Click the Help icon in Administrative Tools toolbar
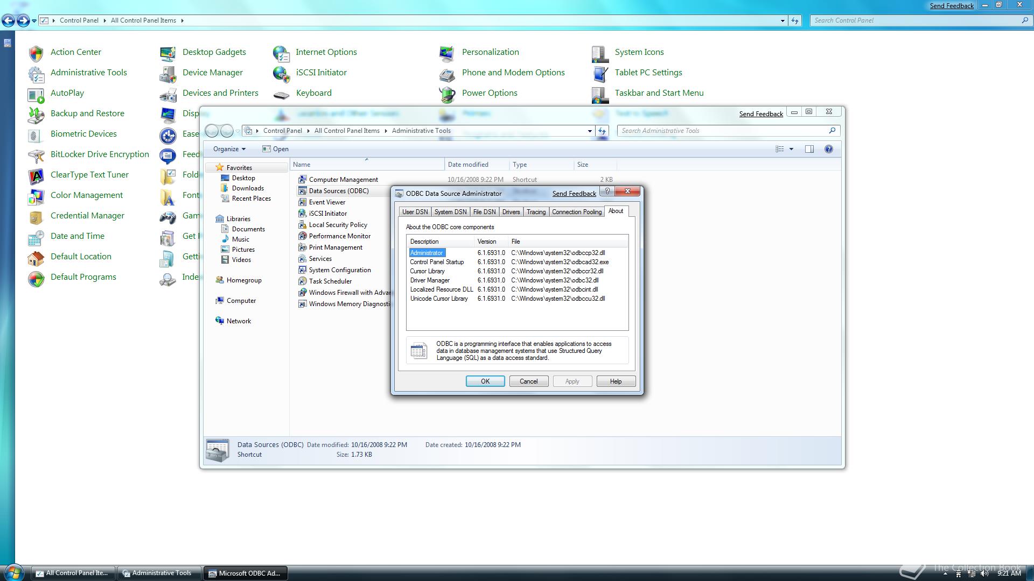The width and height of the screenshot is (1034, 581). tap(828, 149)
